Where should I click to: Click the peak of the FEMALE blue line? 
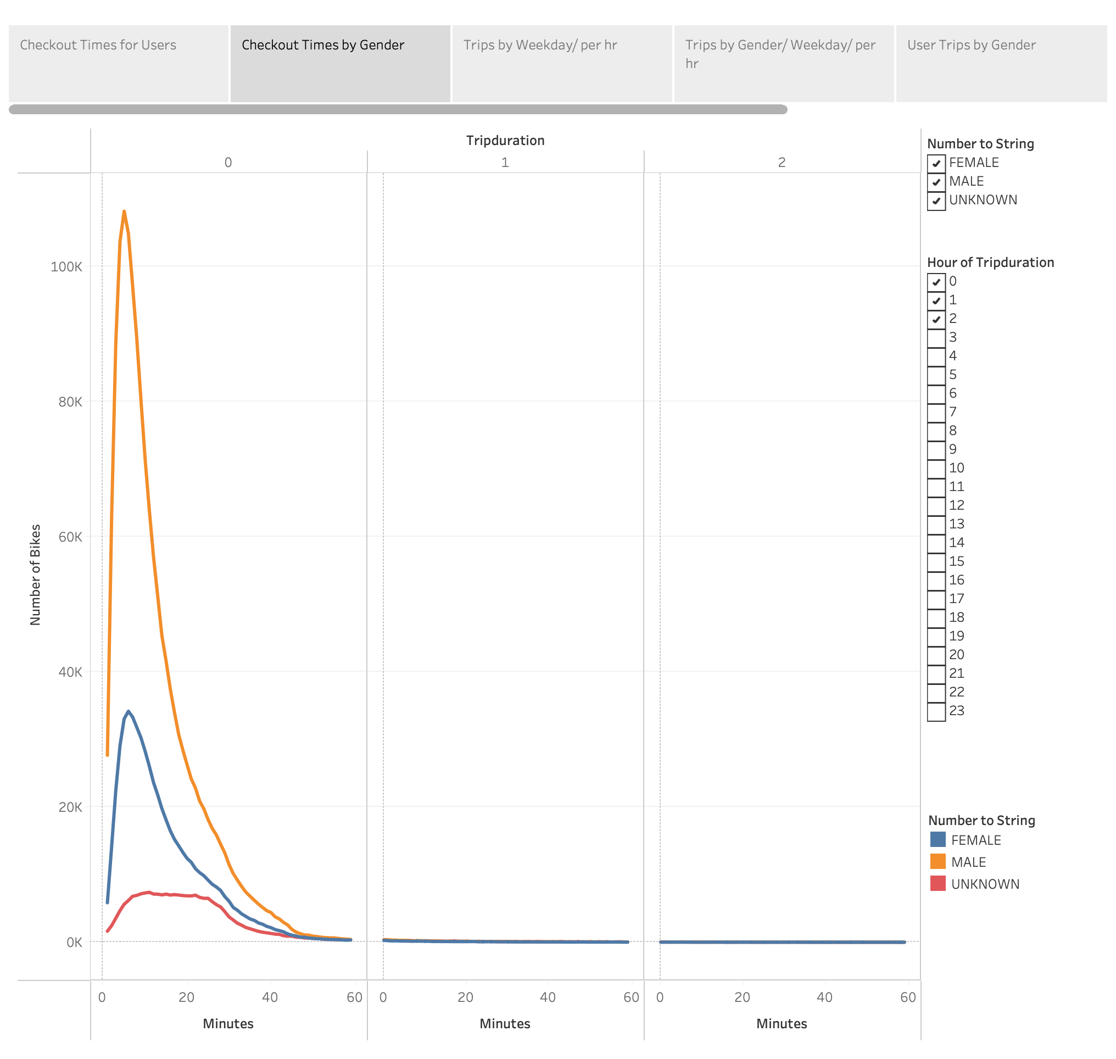tap(129, 712)
